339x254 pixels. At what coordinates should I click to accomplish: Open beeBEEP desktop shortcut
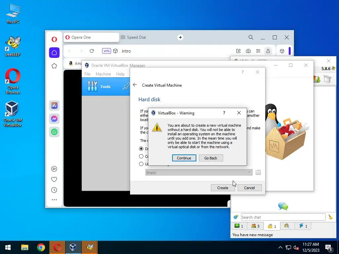coord(13,46)
